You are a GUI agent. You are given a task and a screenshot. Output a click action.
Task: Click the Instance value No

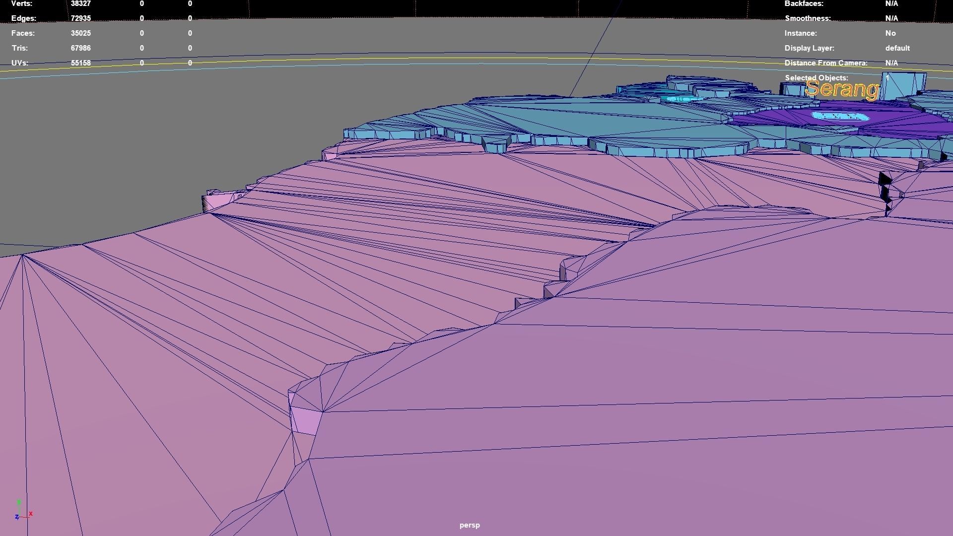coord(890,33)
